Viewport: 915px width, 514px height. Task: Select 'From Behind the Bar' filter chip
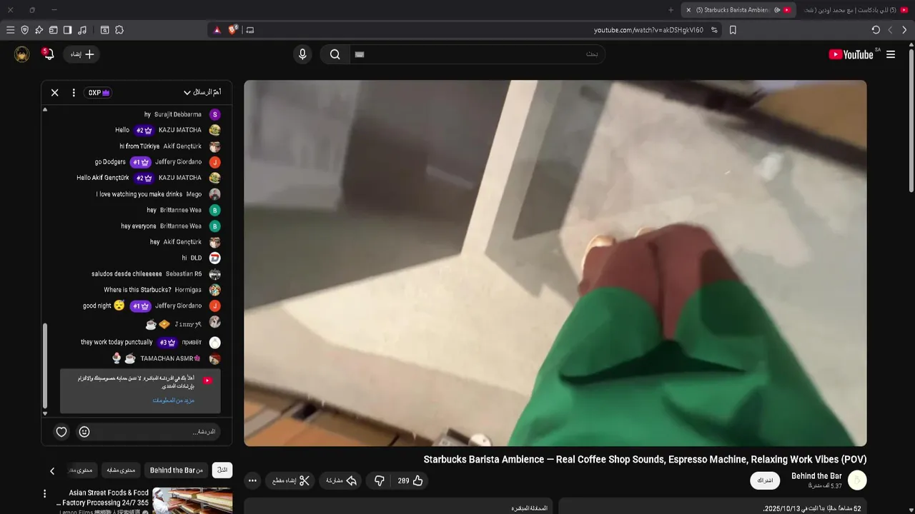click(x=176, y=470)
